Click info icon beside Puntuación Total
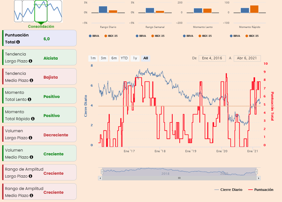This screenshot has height=202, width=282. coord(18,42)
